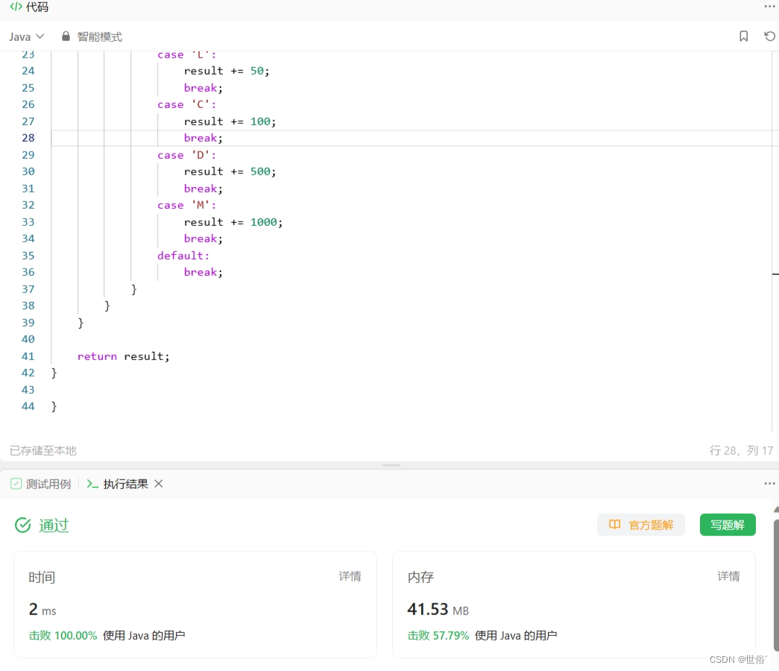Reset code with the restore icon

pos(769,37)
